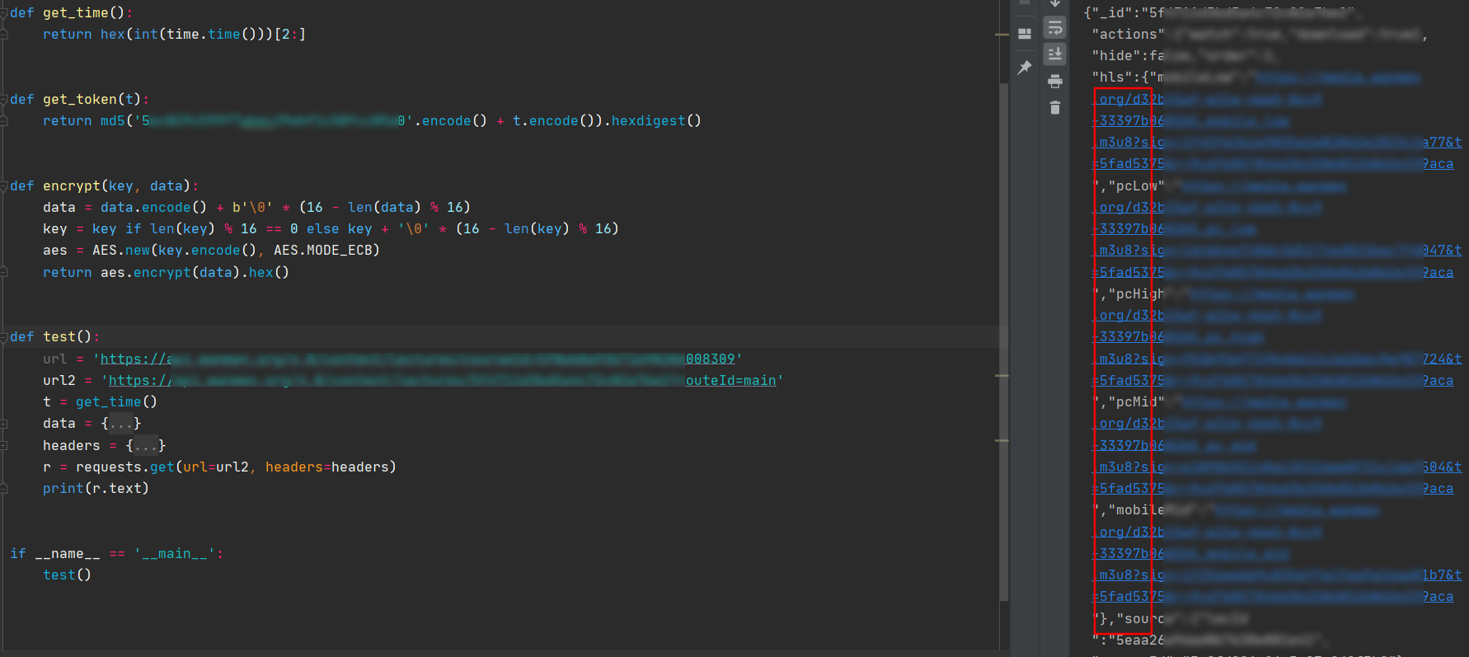Open the url link ending in 008309

click(x=709, y=359)
